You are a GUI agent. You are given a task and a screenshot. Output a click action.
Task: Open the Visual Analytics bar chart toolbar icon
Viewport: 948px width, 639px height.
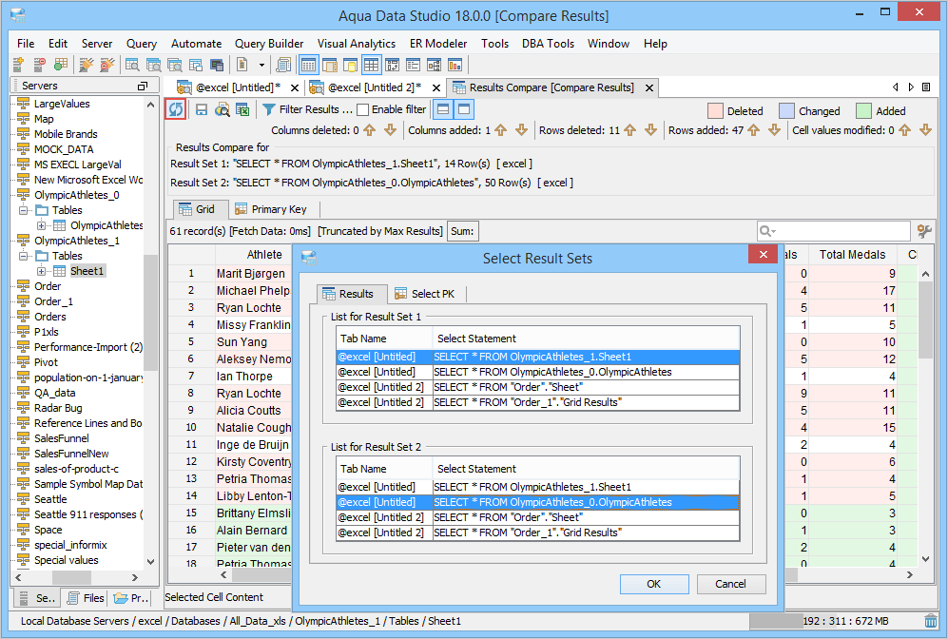pyautogui.click(x=455, y=65)
